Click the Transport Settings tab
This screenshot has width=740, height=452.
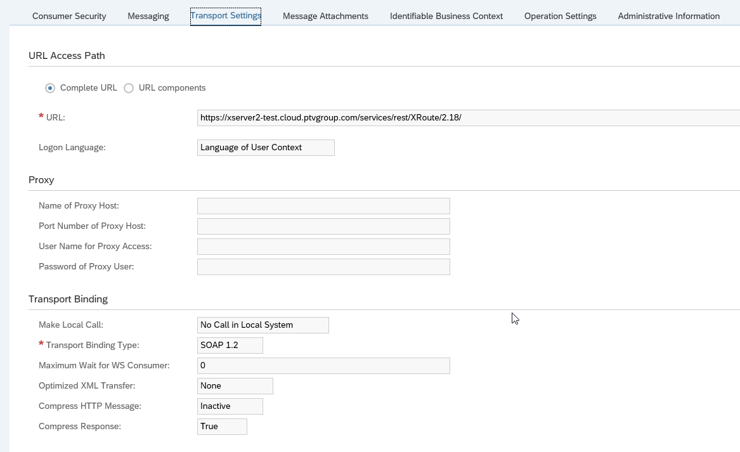pos(226,16)
